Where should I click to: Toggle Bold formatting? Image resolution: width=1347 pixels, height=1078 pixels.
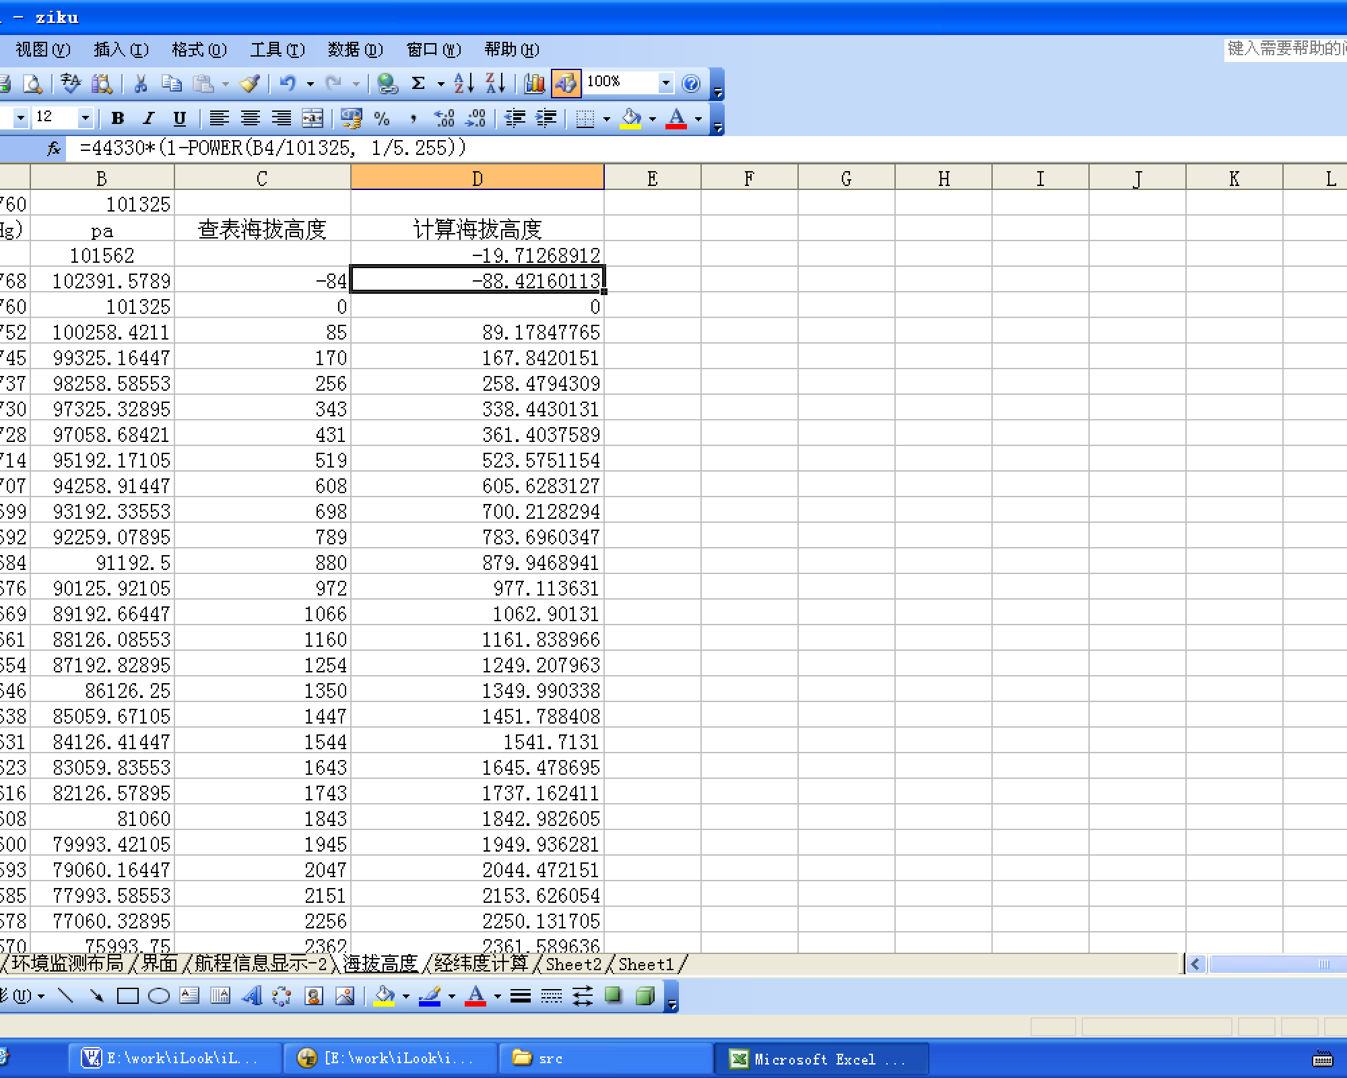click(118, 119)
